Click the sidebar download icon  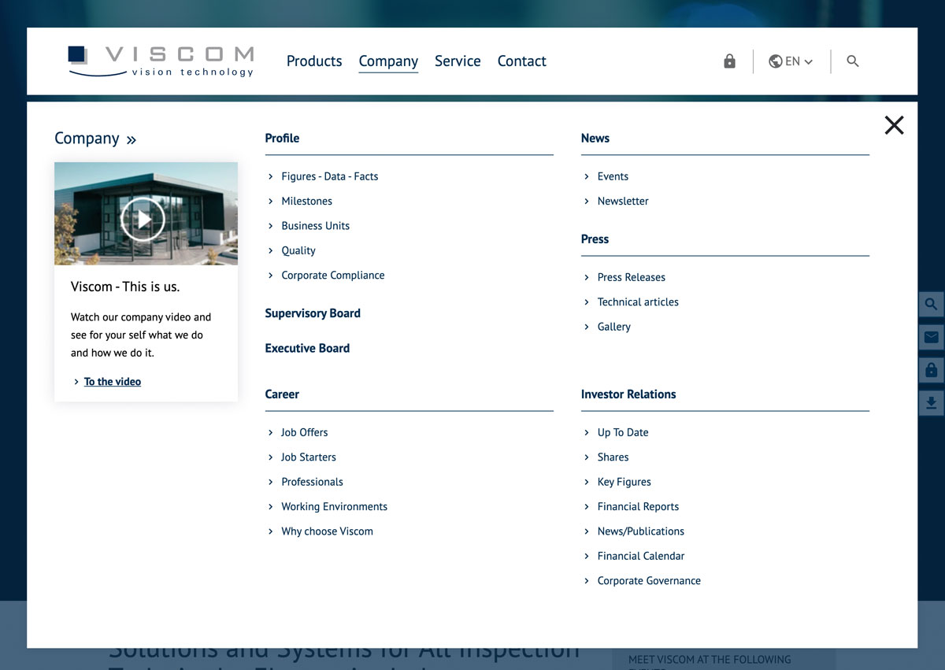click(931, 403)
